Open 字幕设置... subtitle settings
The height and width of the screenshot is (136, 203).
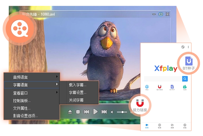click(x=78, y=92)
